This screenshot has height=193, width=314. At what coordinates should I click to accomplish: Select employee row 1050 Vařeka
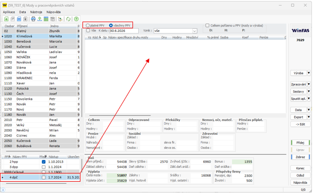click(x=41, y=52)
